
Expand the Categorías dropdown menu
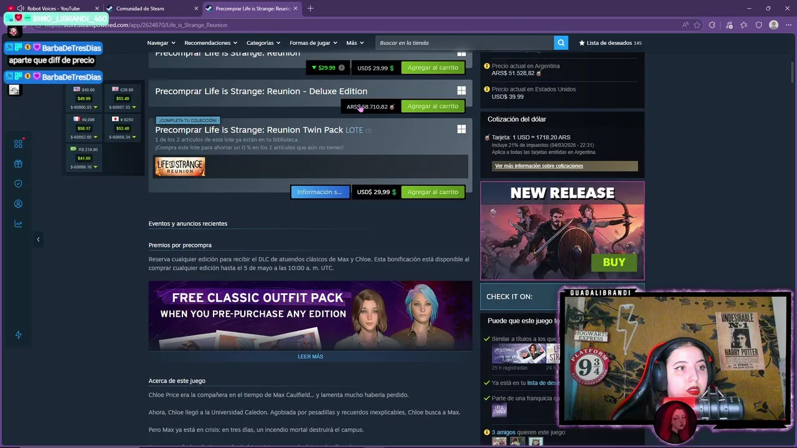point(263,43)
